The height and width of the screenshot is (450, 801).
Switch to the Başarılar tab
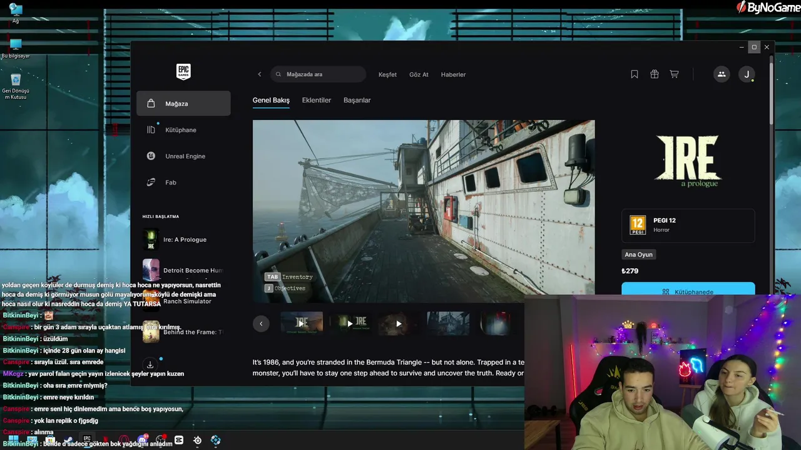[357, 100]
